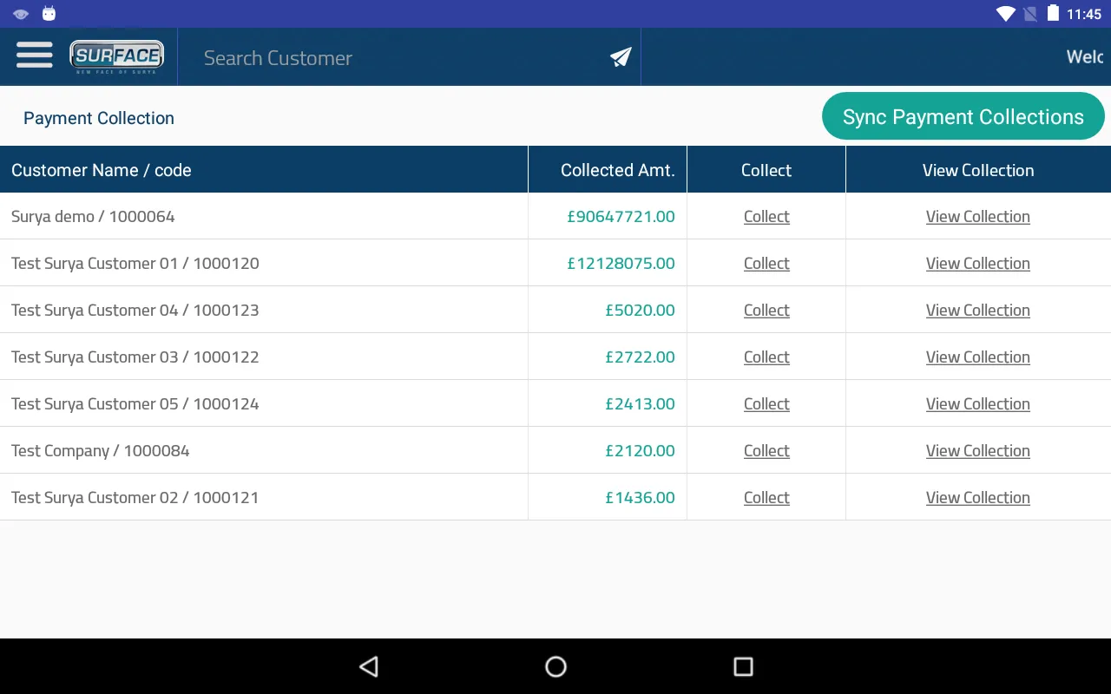Click the Collected Amt. column header
The width and height of the screenshot is (1111, 694).
(x=618, y=170)
